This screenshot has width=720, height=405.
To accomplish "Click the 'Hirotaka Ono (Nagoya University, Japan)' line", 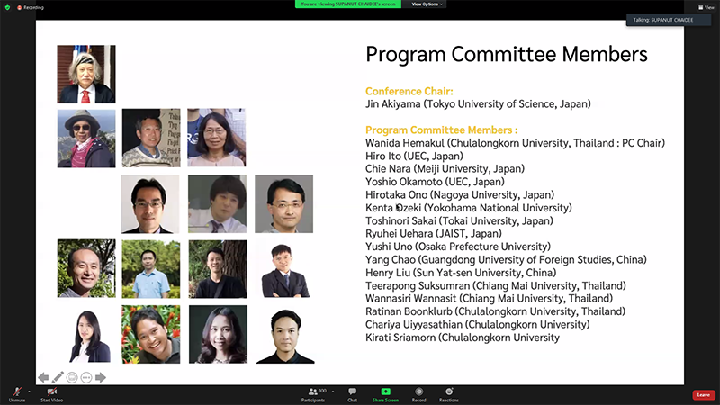I will point(460,195).
